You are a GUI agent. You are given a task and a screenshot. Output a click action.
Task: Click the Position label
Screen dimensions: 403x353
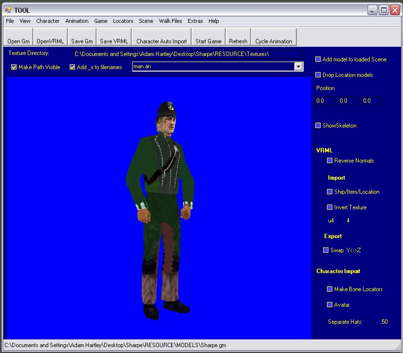coord(326,88)
